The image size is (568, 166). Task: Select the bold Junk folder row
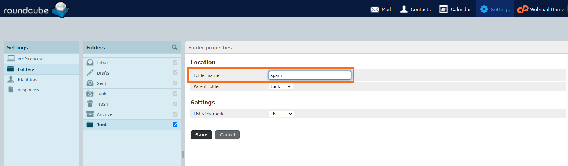[132, 125]
